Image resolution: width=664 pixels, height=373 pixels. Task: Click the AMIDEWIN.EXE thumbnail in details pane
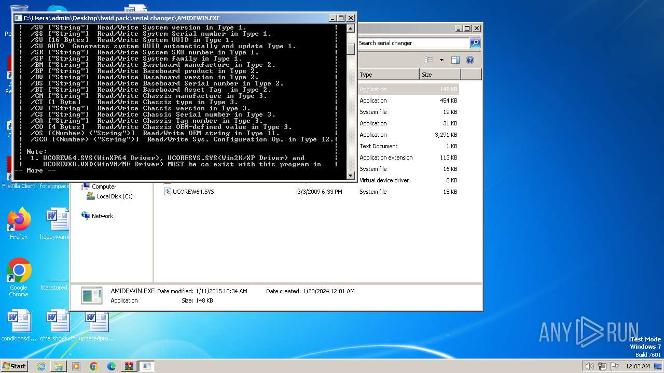(92, 296)
